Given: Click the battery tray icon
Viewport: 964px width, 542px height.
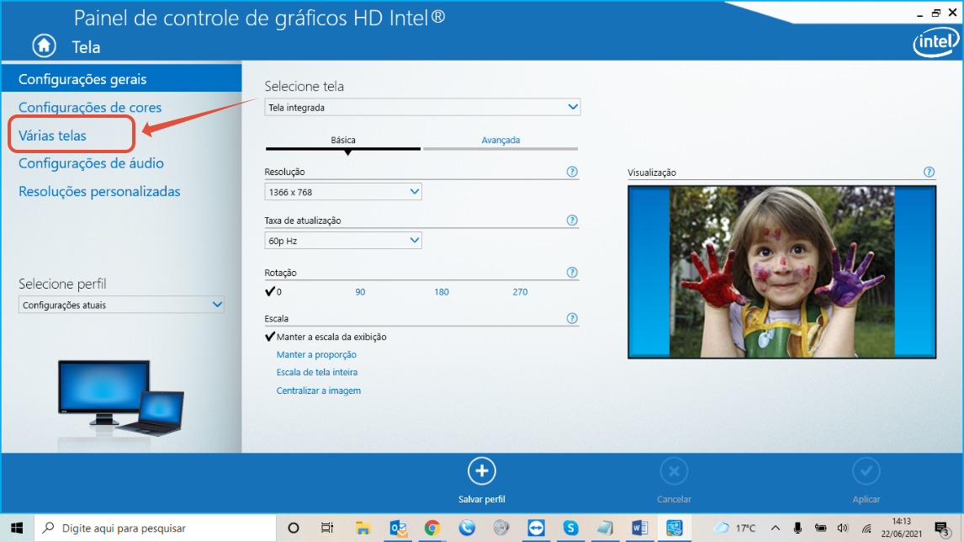Looking at the screenshot, I should click(x=820, y=528).
